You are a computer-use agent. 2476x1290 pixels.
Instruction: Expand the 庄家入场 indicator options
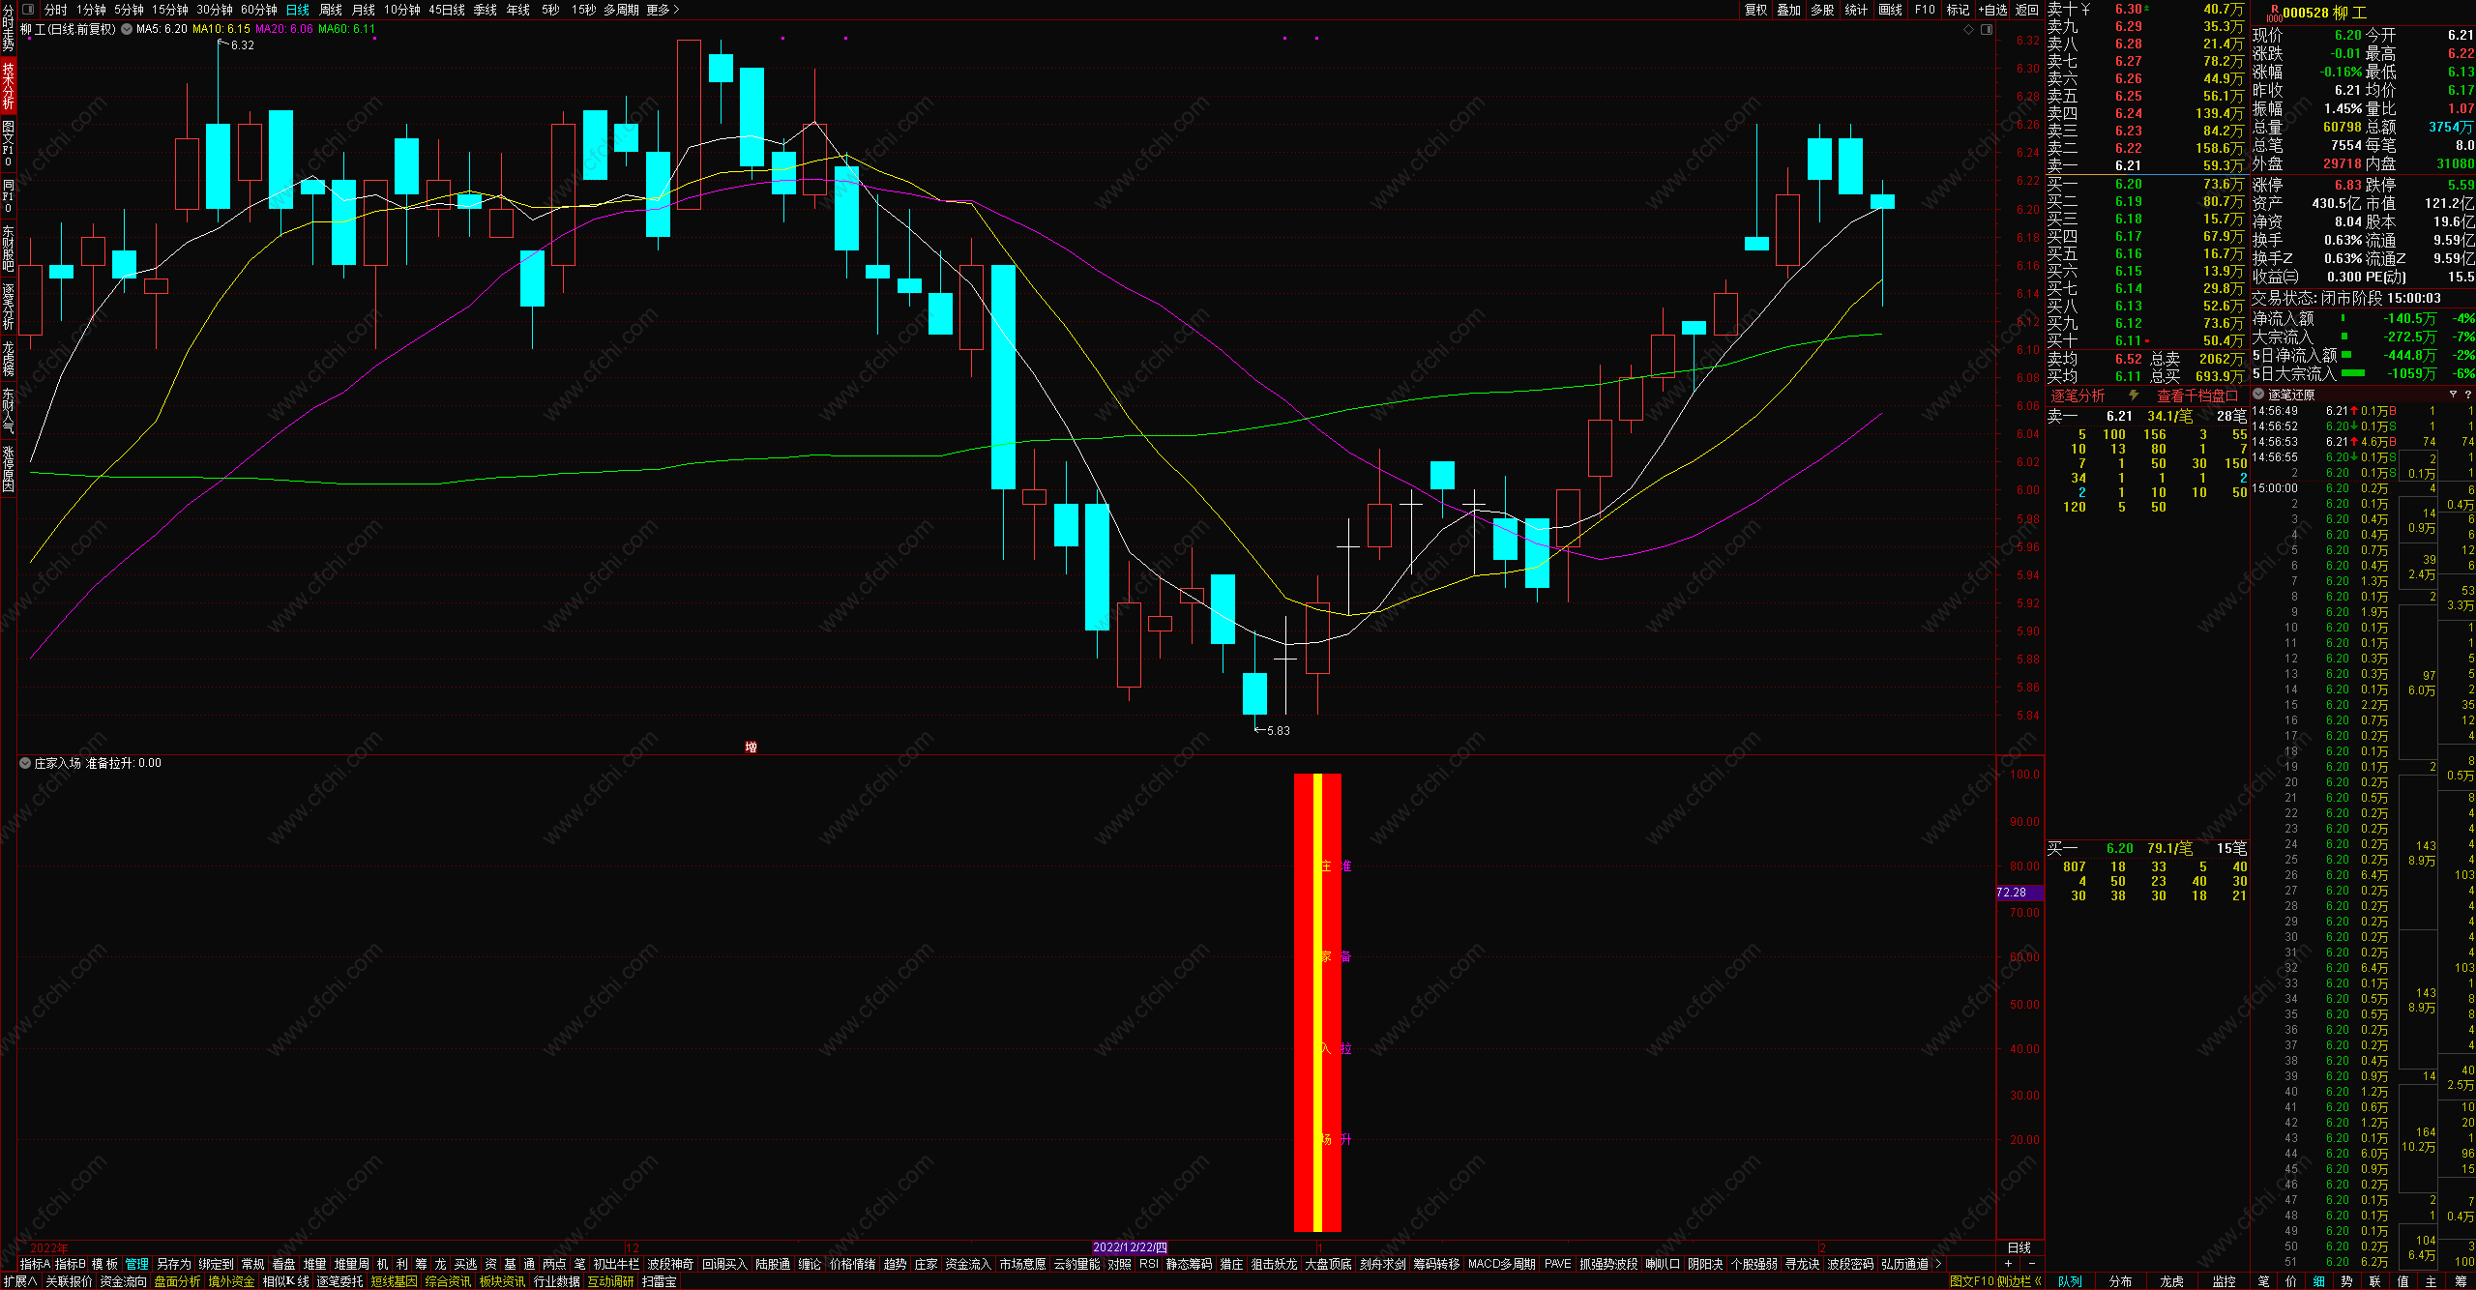[25, 763]
